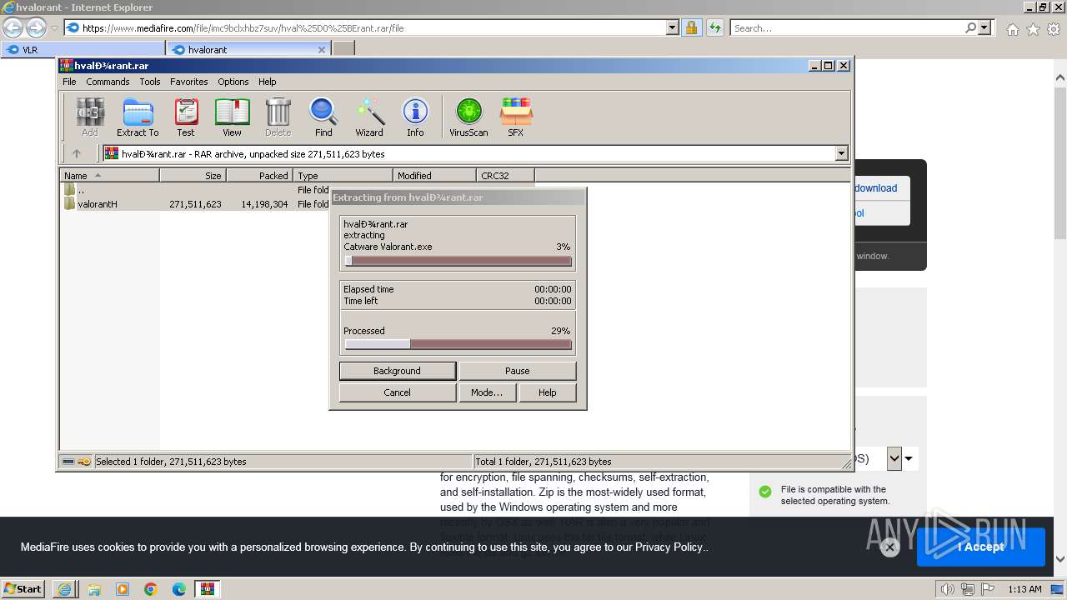1067x600 pixels.
Task: Click the Delete trash icon in WinRAR
Action: [x=278, y=117]
